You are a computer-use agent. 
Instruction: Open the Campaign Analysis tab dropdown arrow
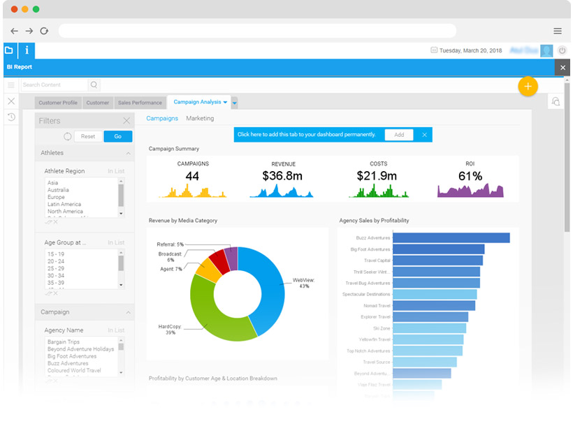(x=225, y=102)
